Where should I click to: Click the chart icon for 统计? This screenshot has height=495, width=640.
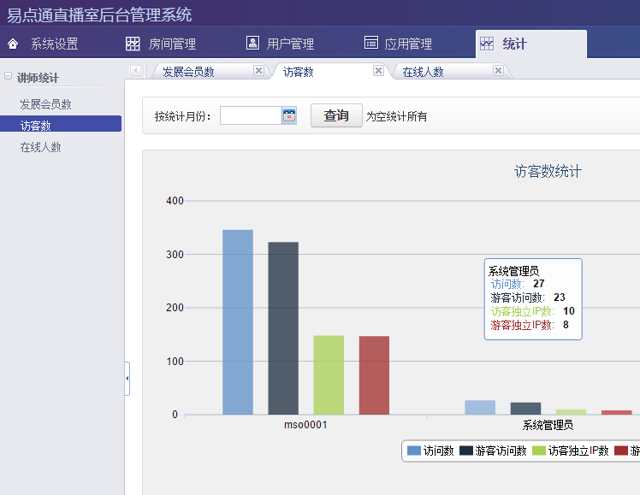[x=487, y=44]
